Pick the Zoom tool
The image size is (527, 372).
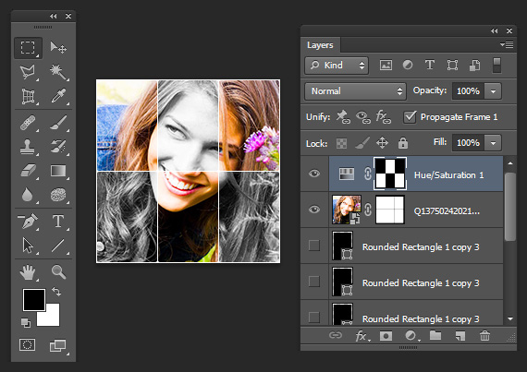58,271
